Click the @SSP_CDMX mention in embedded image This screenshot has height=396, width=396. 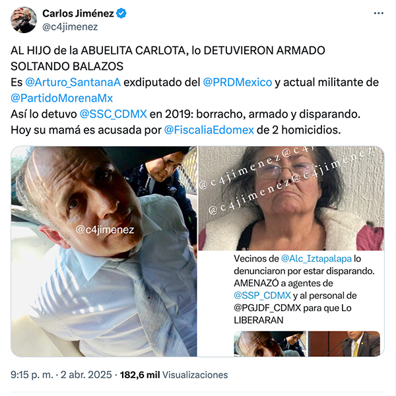click(263, 296)
